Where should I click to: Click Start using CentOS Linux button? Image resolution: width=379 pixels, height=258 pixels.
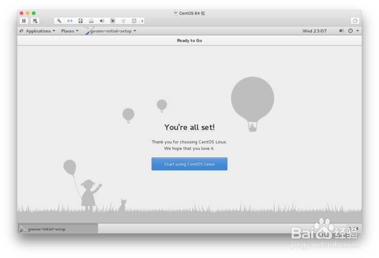[x=189, y=164]
